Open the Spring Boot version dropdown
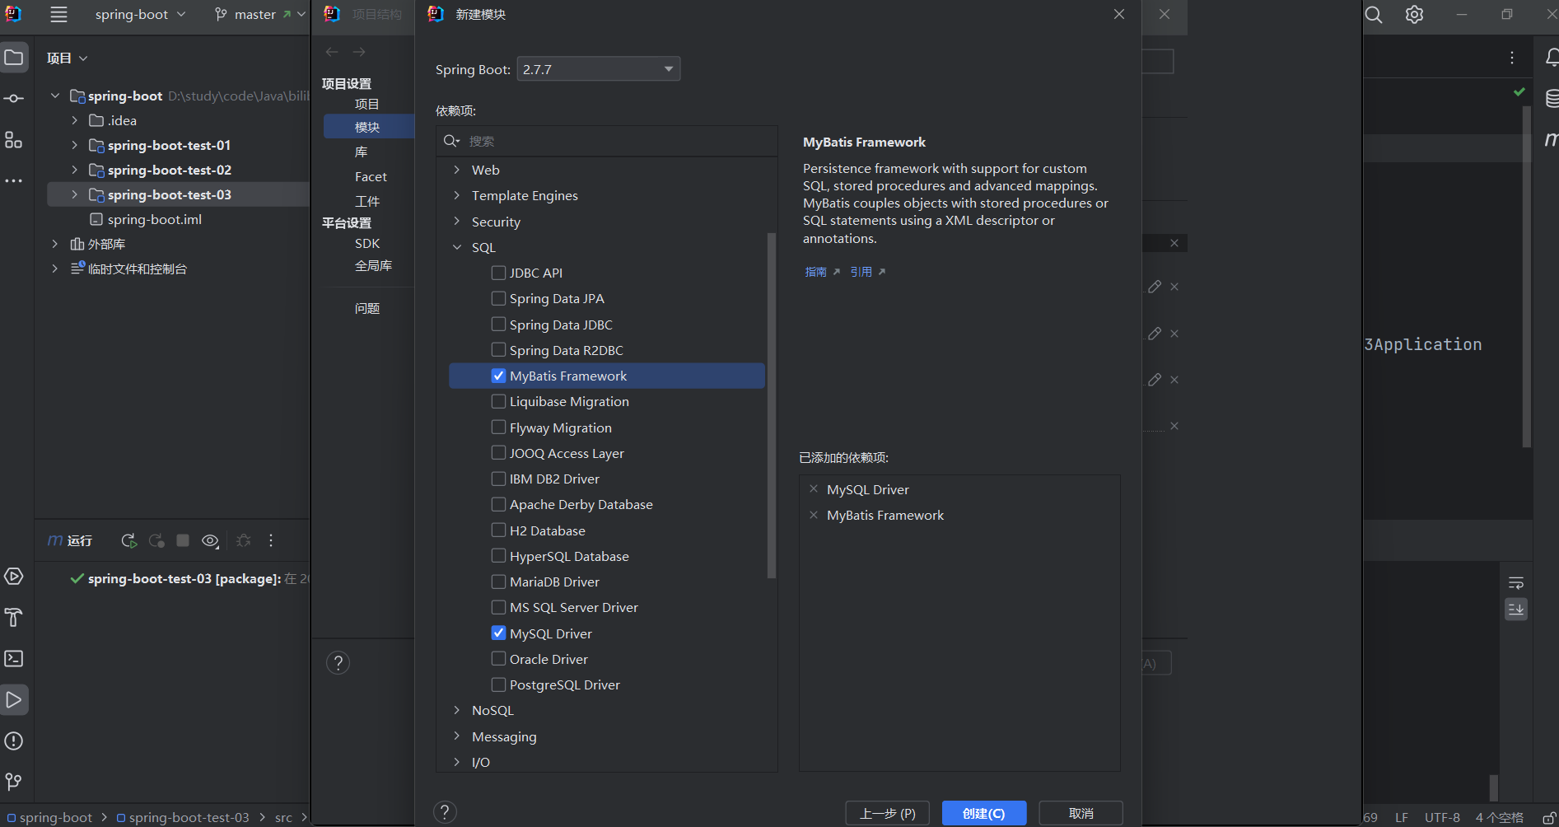1559x827 pixels. (x=599, y=69)
